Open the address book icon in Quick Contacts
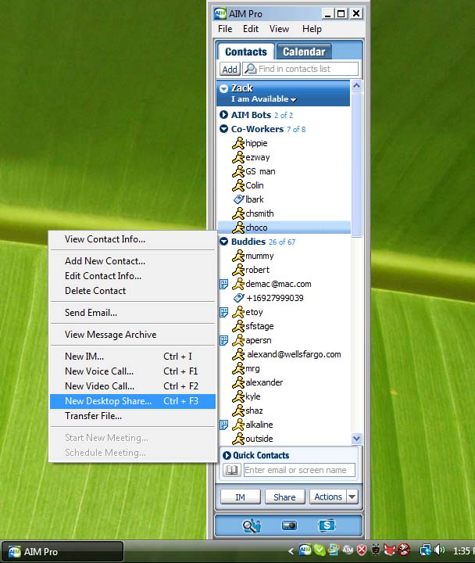Screen dimensions: 475x563 231,470
